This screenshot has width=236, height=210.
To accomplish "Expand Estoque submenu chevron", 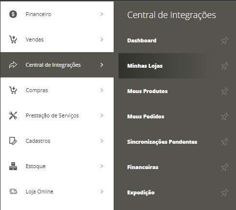I will click(101, 166).
